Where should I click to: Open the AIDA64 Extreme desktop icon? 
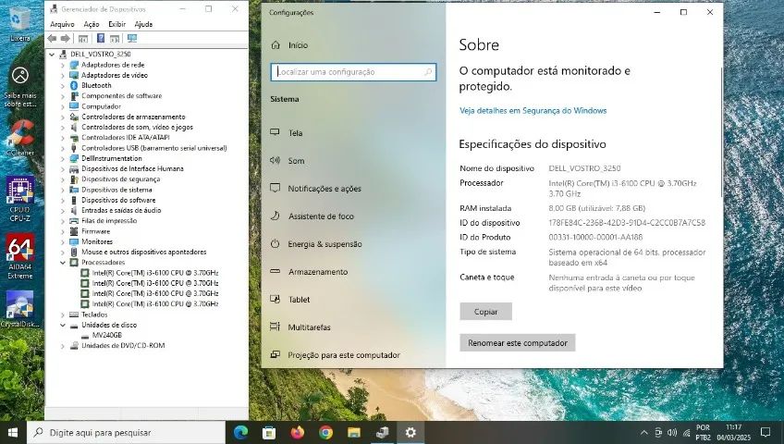point(20,256)
